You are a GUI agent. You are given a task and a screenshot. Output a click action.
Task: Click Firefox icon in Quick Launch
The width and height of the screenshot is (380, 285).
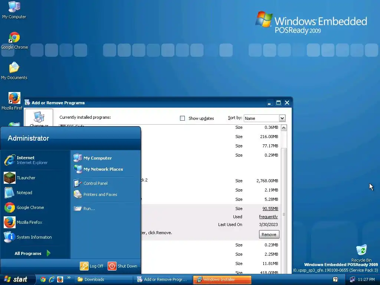point(60,279)
